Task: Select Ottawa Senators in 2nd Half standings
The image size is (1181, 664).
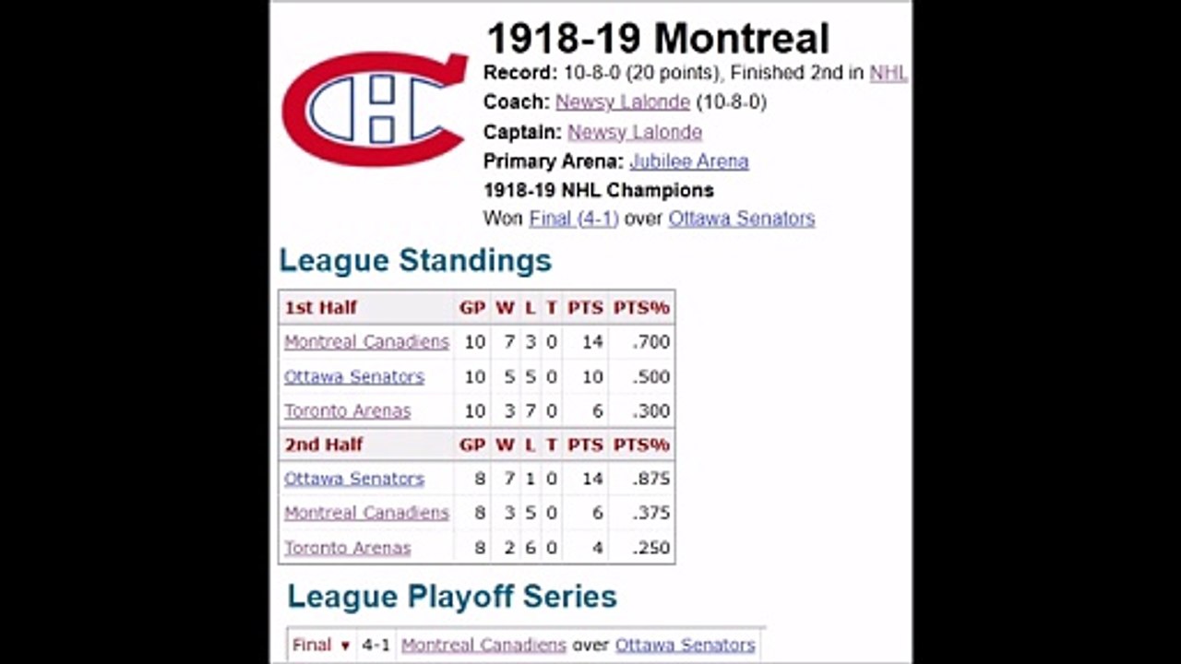Action: pos(354,479)
